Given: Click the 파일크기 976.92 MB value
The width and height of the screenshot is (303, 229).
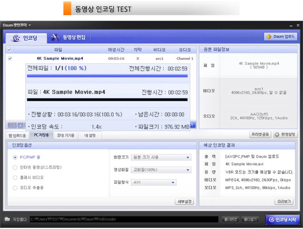Looking at the screenshot, I should coord(177,127).
